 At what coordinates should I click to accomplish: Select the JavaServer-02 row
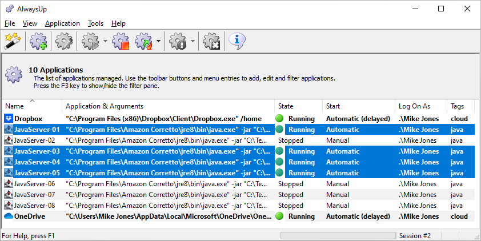click(239, 140)
